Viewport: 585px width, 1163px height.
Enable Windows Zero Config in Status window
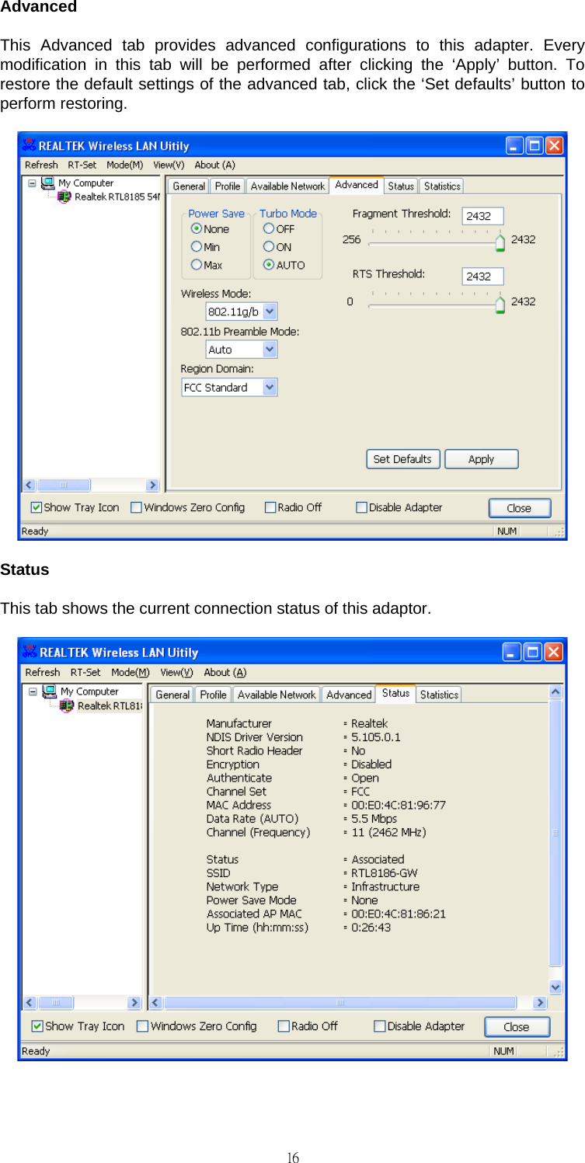tap(142, 1026)
